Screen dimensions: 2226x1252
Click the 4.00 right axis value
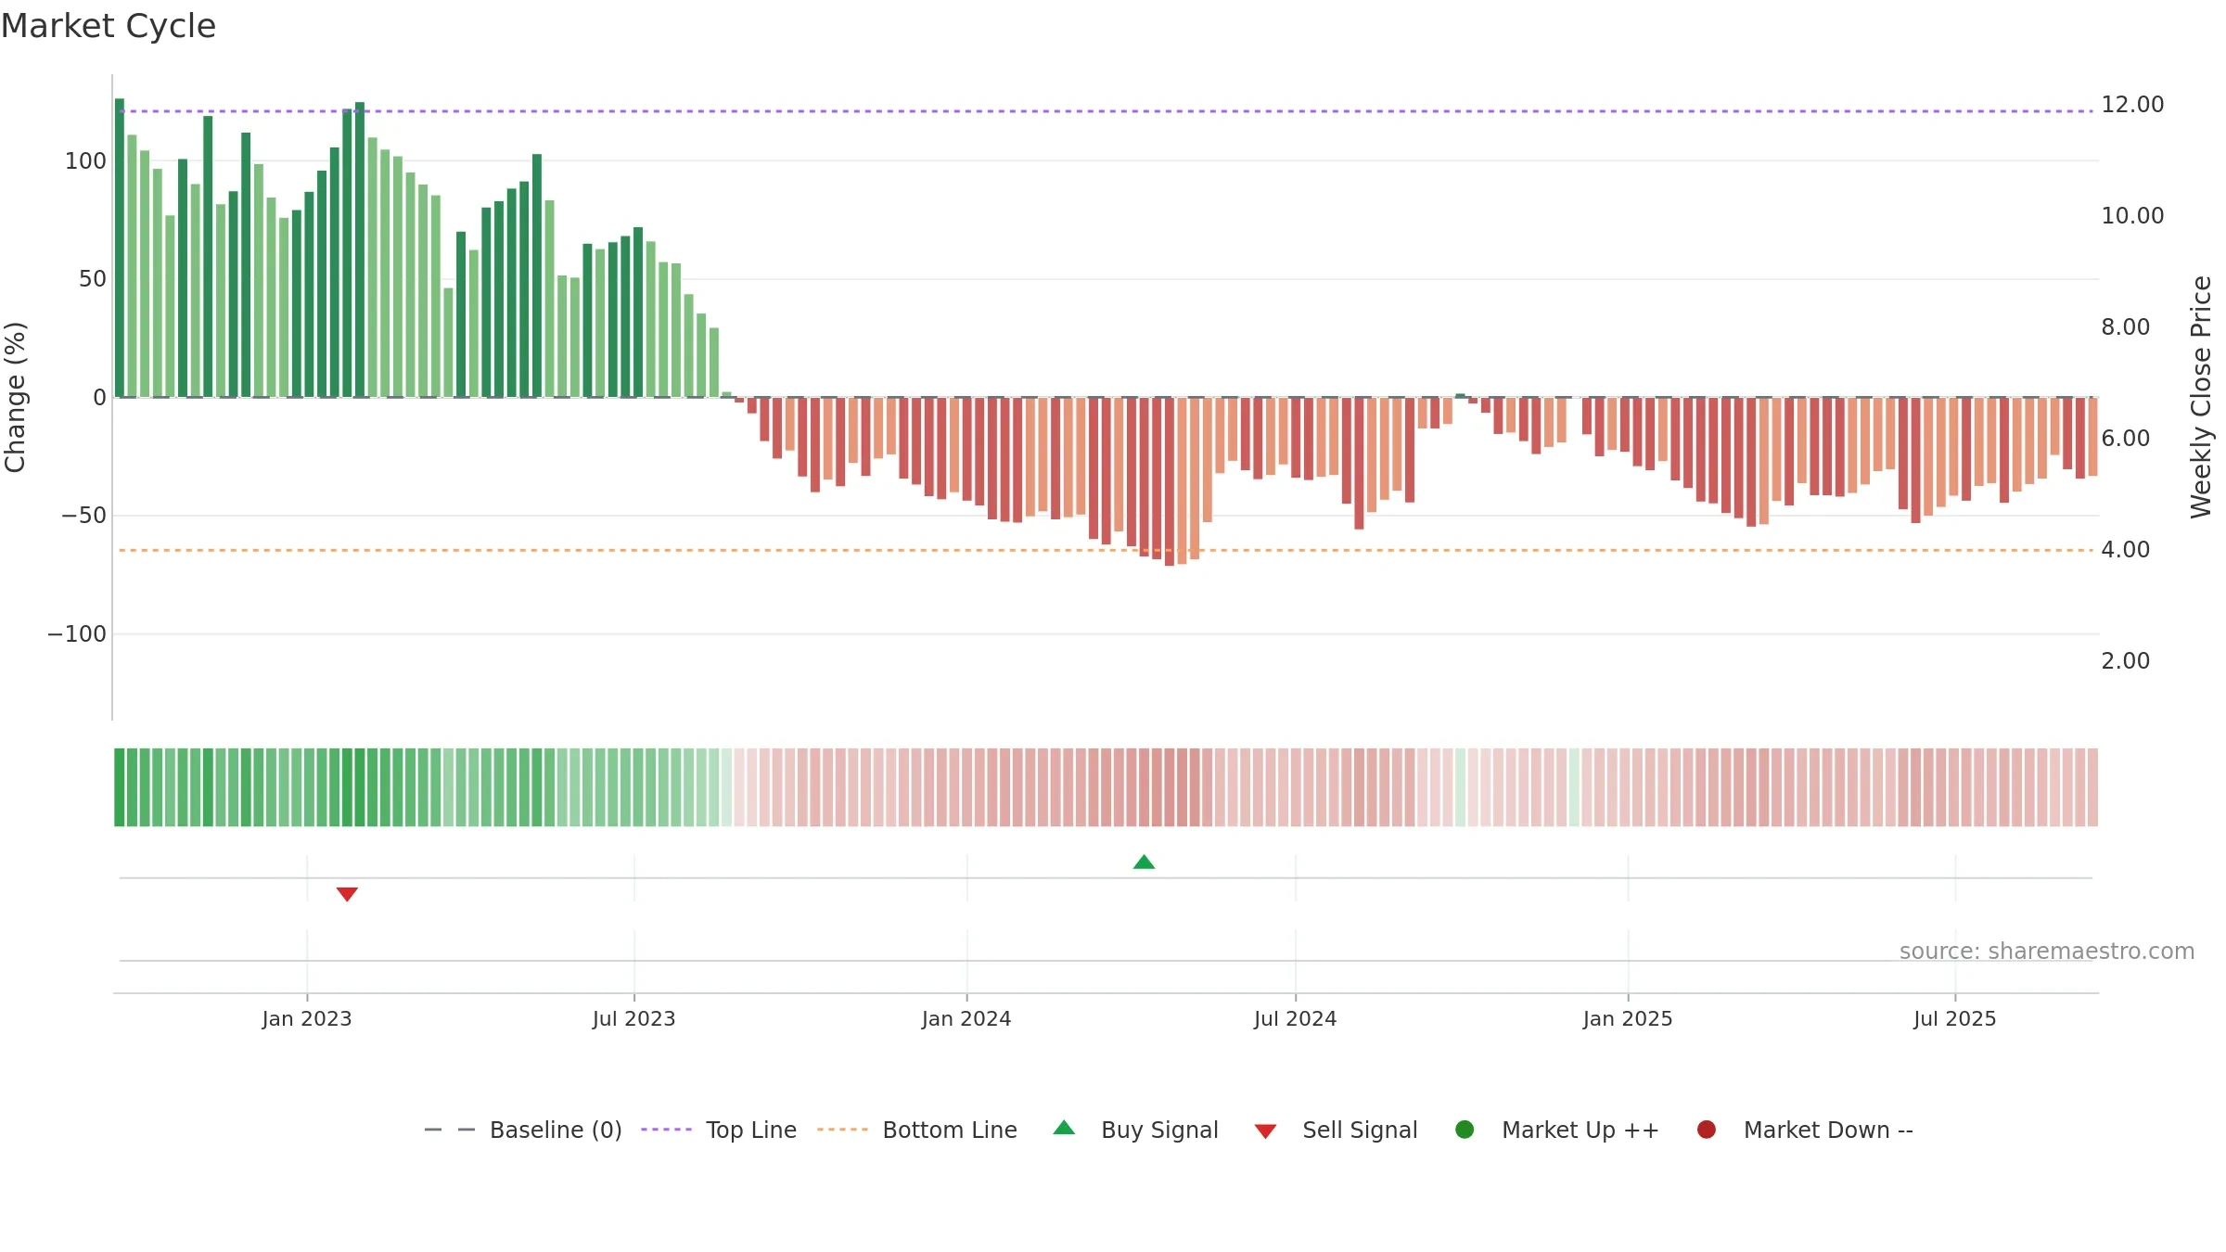[x=2125, y=550]
